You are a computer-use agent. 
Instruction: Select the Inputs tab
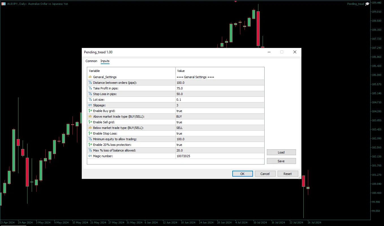[105, 61]
